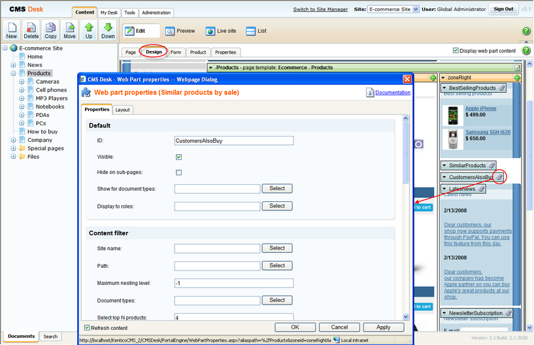Uncheck Display web part content
The width and height of the screenshot is (534, 345).
456,51
